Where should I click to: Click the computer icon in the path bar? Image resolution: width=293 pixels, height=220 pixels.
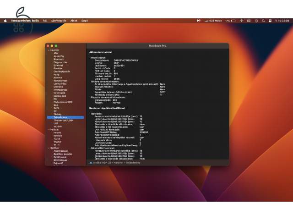91,163
